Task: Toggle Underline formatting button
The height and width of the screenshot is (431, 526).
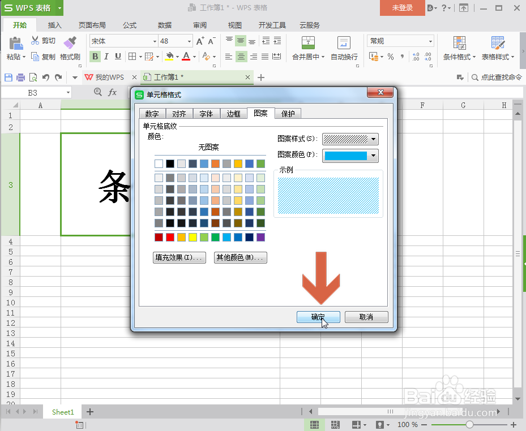Action: point(118,57)
